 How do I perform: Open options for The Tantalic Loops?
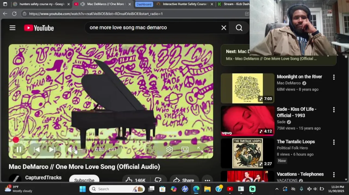click(x=334, y=142)
